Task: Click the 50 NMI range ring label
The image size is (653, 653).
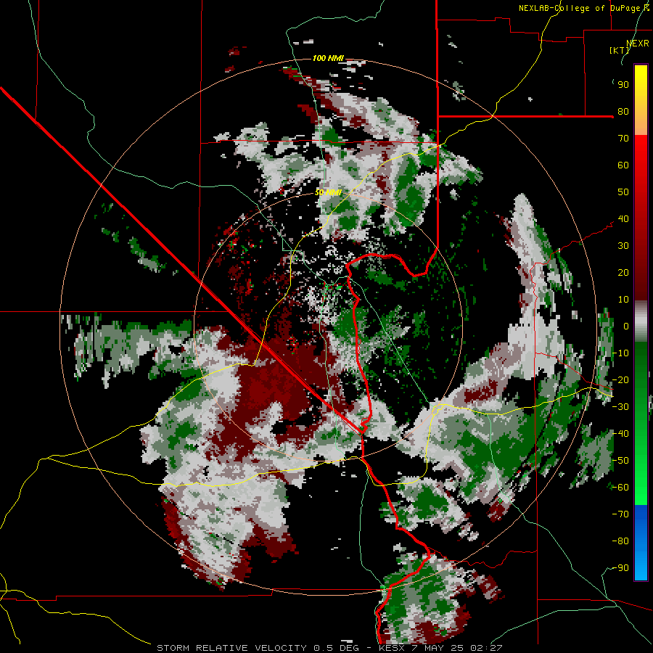Action: pos(328,192)
